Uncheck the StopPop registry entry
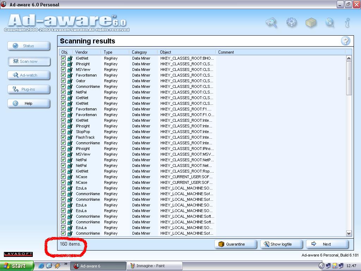 tap(63, 131)
